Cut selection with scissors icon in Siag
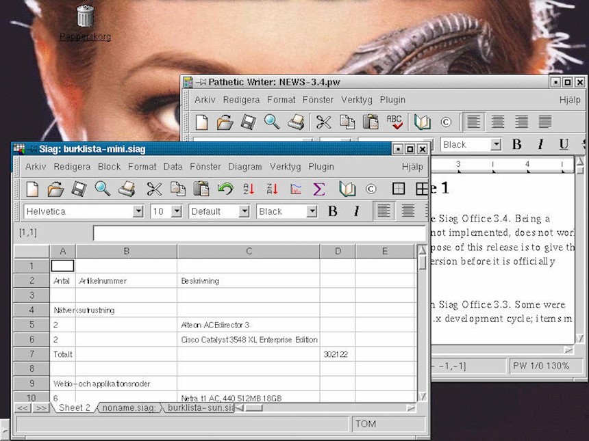589x441 pixels. pyautogui.click(x=154, y=189)
